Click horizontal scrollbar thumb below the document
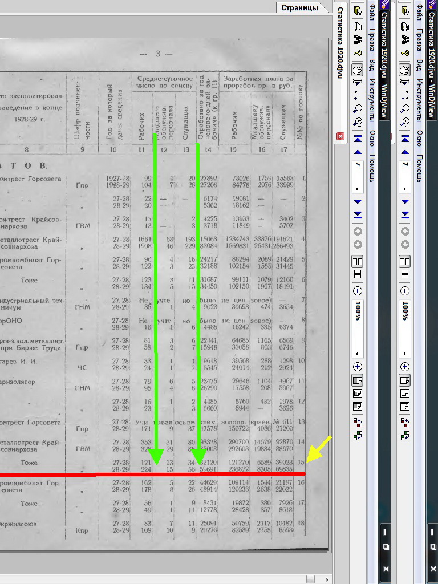 310,579
